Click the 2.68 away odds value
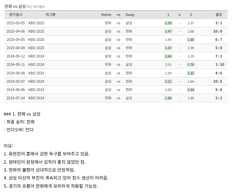 (191, 31)
